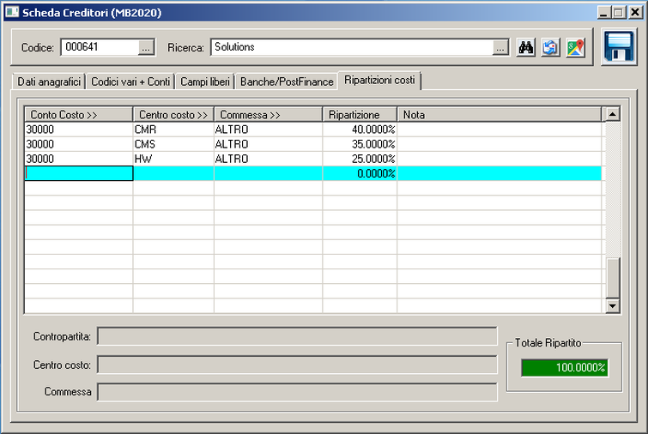Select the CMR row's 40.0000% cell
Screen dimensions: 648x434
pyautogui.click(x=360, y=130)
